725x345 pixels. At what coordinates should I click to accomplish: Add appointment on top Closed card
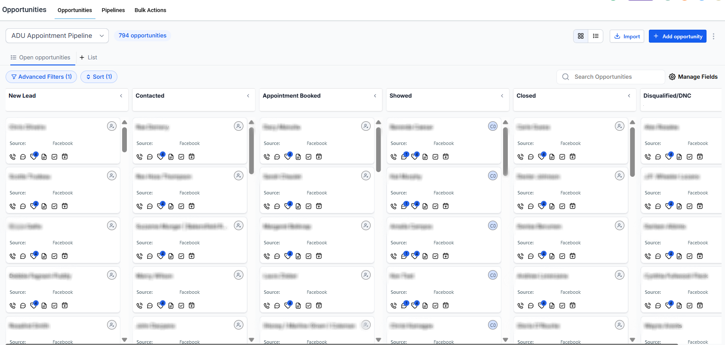(572, 157)
